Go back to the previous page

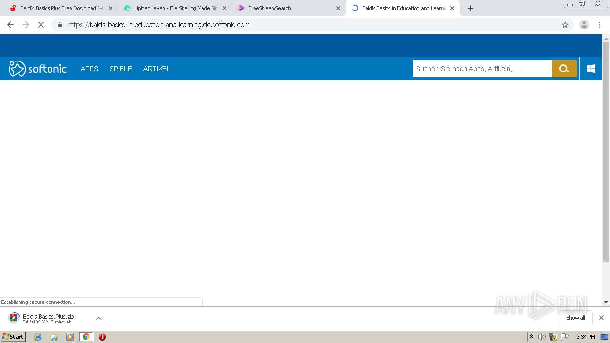tap(10, 25)
